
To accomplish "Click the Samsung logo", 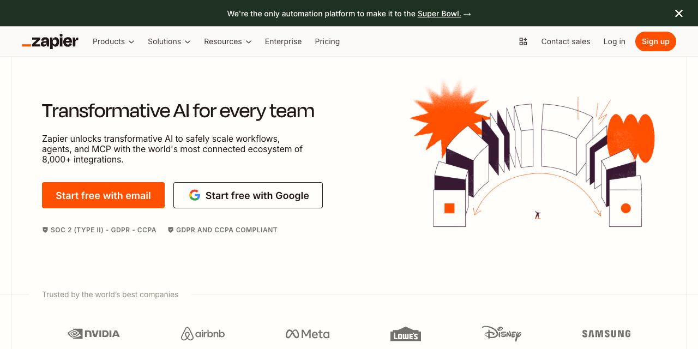I will click(x=606, y=334).
